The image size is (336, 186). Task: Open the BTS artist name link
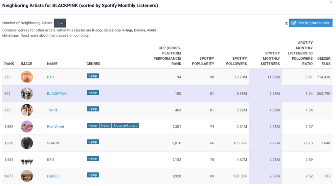click(x=50, y=77)
